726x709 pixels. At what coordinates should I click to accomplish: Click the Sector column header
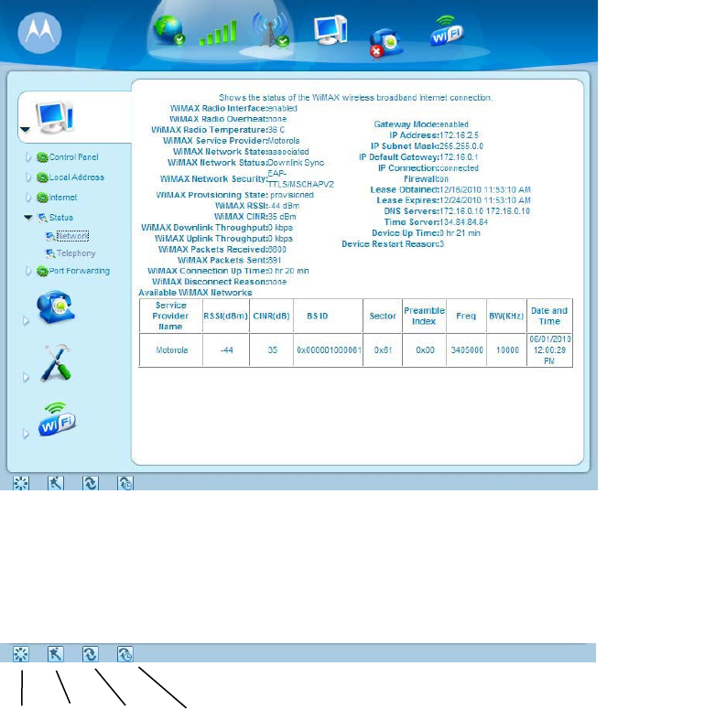pos(383,316)
